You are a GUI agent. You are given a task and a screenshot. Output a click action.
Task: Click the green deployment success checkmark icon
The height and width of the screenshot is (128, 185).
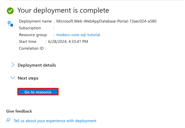pyautogui.click(x=10, y=11)
